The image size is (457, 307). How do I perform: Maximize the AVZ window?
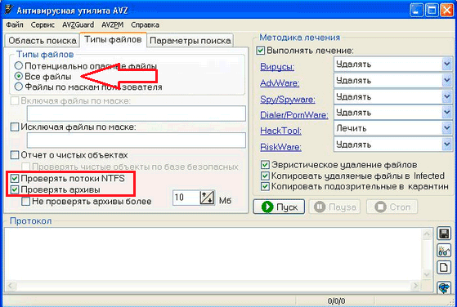point(432,11)
